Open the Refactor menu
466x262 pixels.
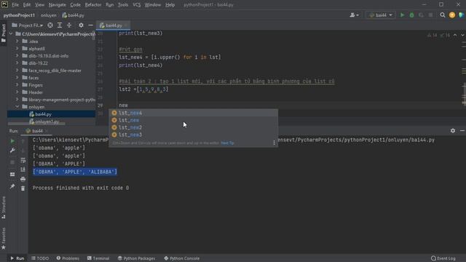[x=93, y=5]
